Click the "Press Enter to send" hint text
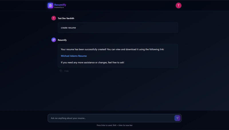 coord(114,125)
